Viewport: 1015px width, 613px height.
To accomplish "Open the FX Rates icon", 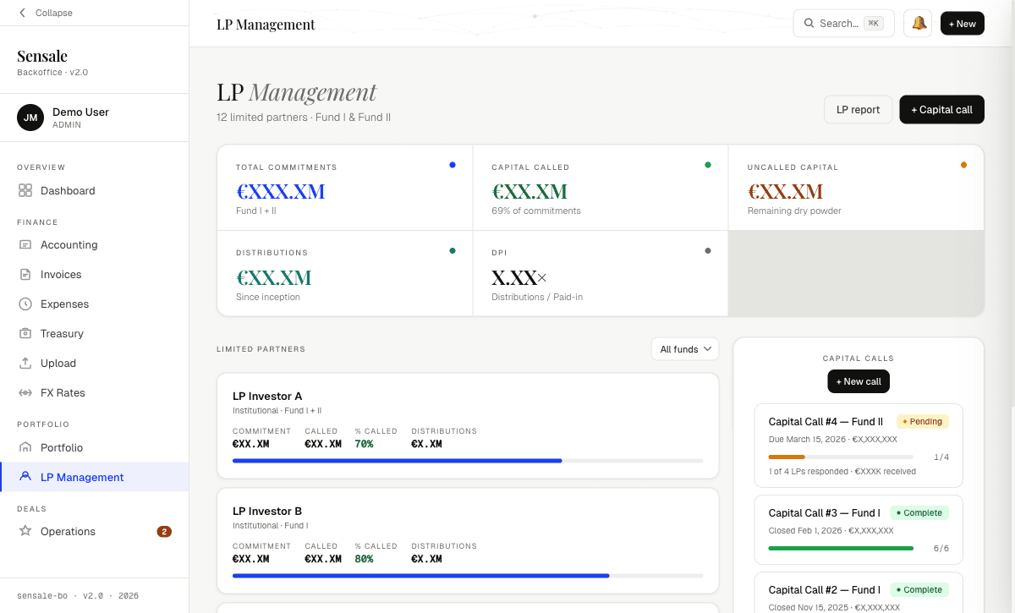I will (x=26, y=392).
